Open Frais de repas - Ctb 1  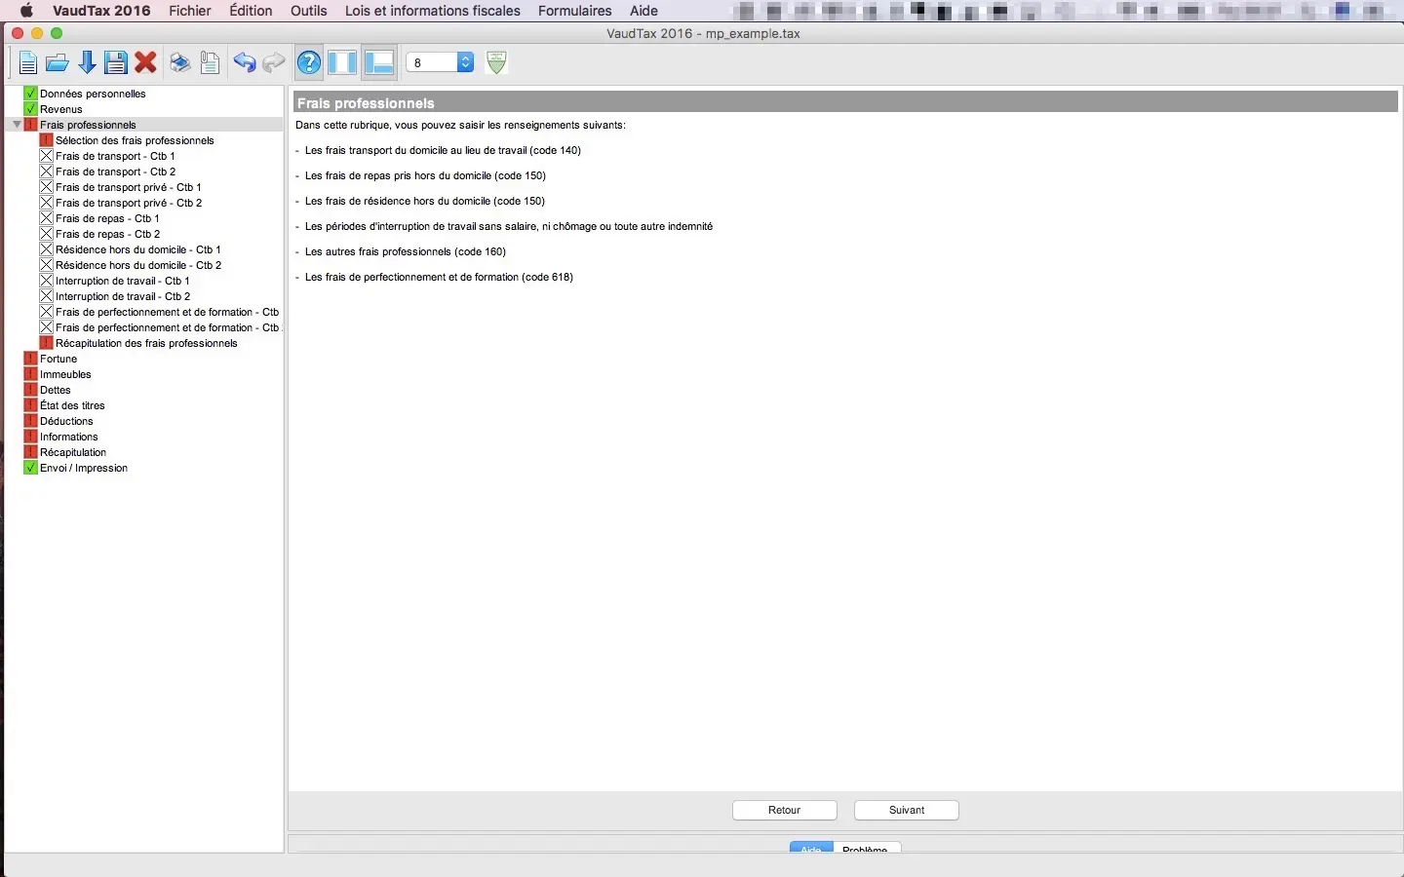107,218
